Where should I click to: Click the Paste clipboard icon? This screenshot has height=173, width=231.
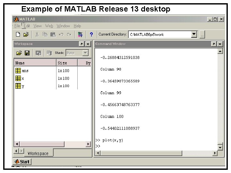coord(53,34)
